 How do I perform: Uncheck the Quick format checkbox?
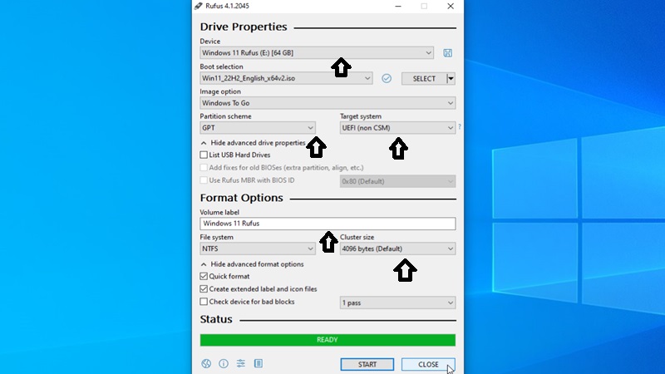[204, 276]
